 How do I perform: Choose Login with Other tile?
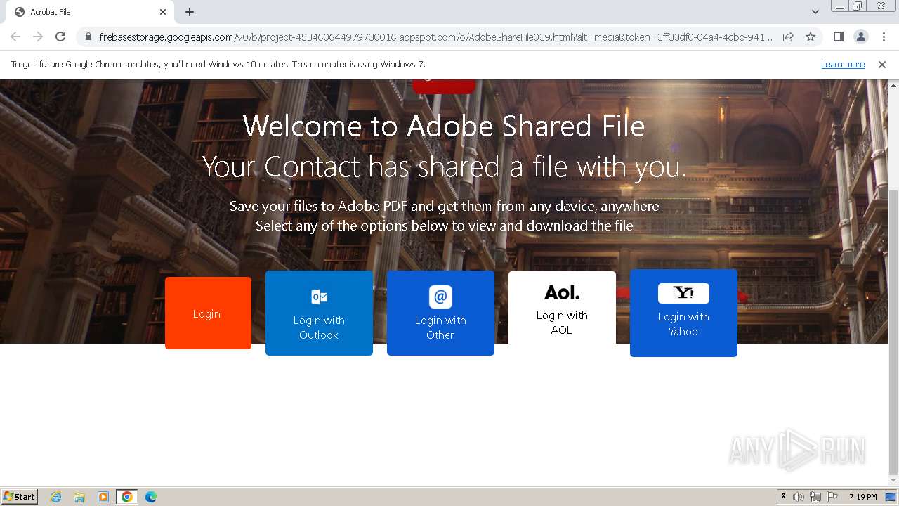tap(440, 313)
